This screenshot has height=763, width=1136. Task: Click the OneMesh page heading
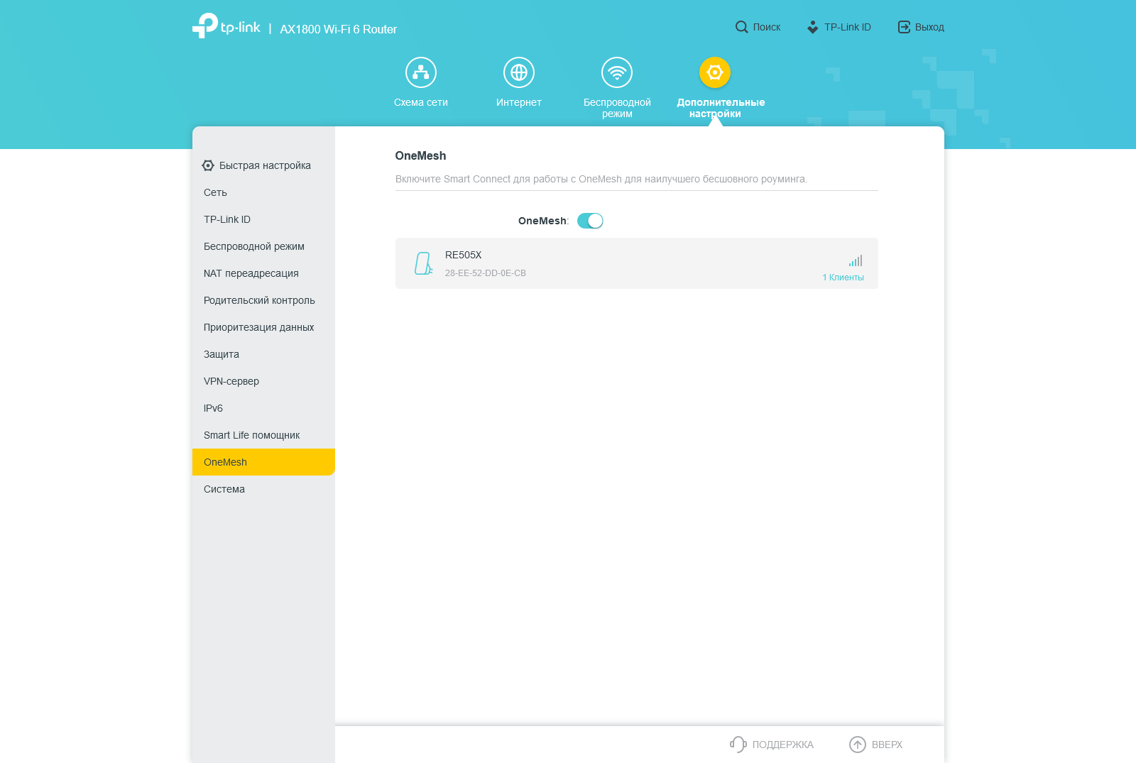tap(421, 155)
